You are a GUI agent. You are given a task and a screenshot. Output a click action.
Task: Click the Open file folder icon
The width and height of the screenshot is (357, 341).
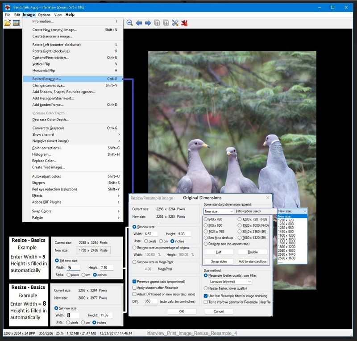tap(7, 23)
